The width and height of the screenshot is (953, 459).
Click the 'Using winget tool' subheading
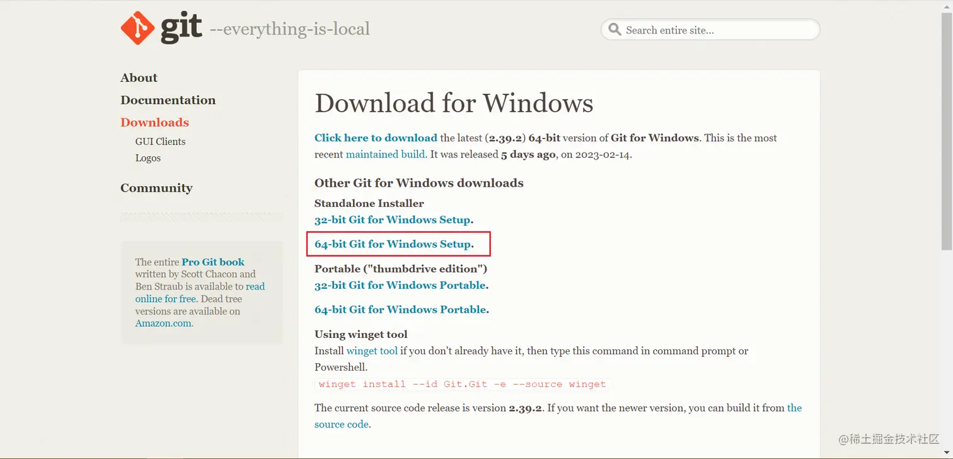tap(361, 334)
